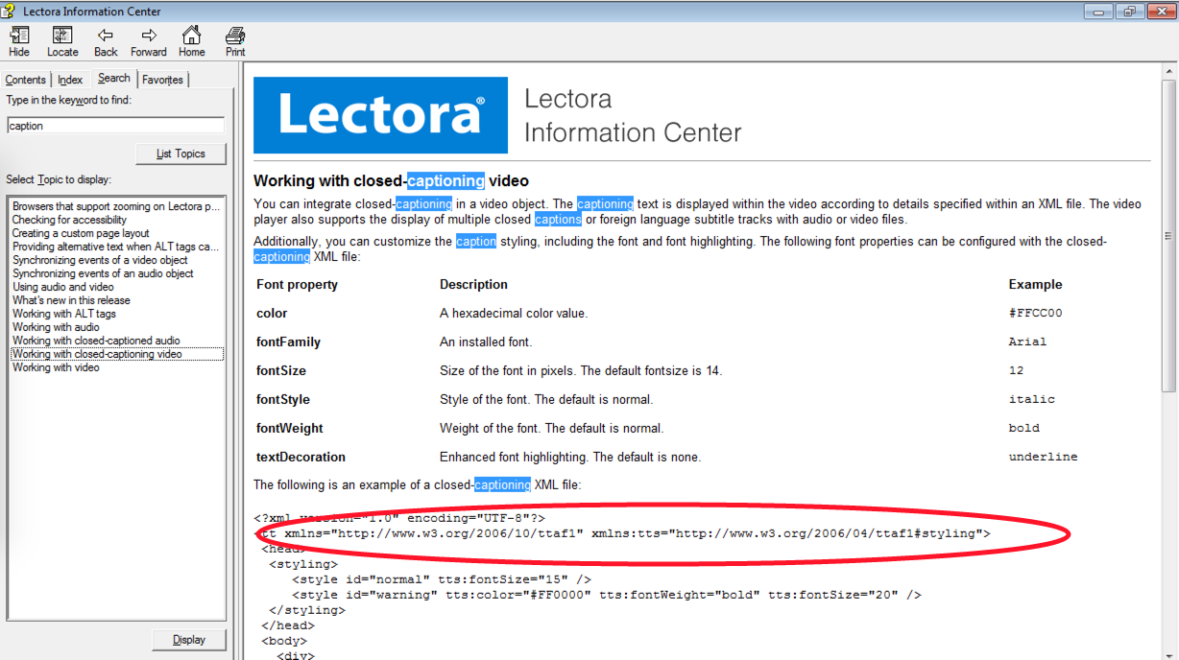Click the List Topics button

click(x=181, y=153)
